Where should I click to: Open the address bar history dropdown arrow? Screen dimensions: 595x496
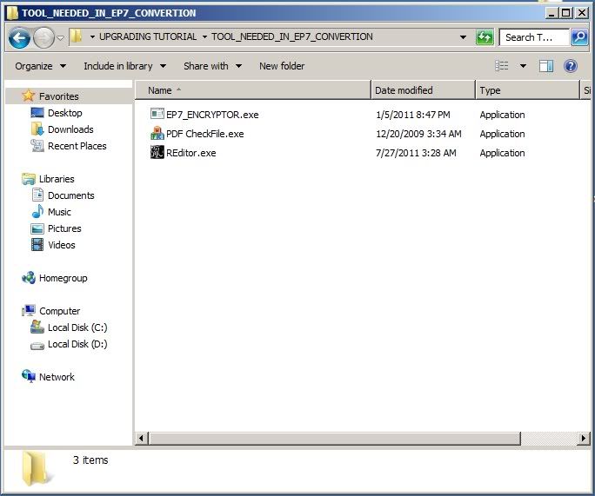(x=464, y=37)
